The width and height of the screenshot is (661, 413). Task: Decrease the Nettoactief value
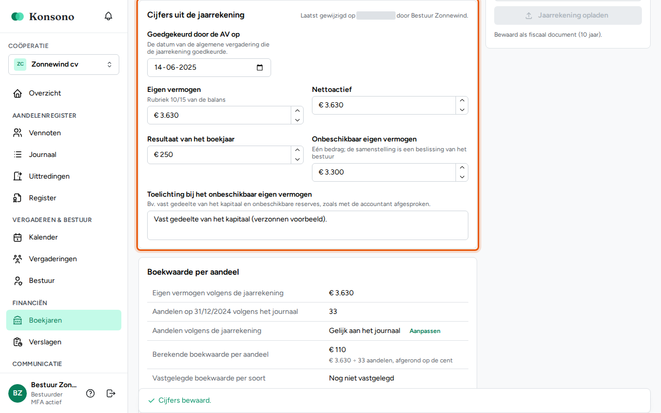[x=462, y=110]
